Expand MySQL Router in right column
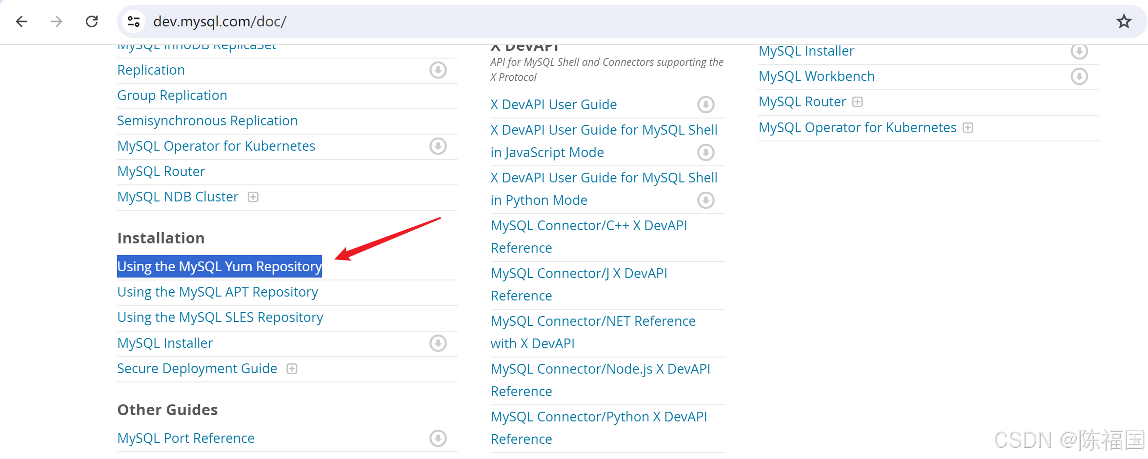This screenshot has height=459, width=1148. click(x=858, y=102)
